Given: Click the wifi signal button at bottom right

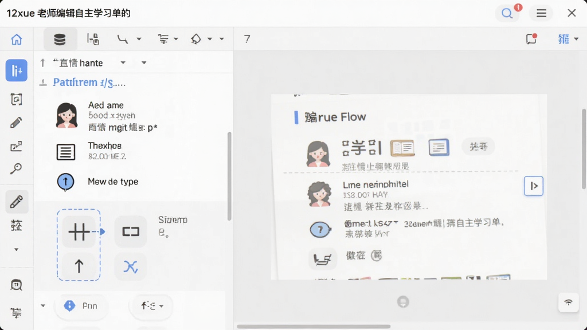Looking at the screenshot, I should tap(568, 302).
